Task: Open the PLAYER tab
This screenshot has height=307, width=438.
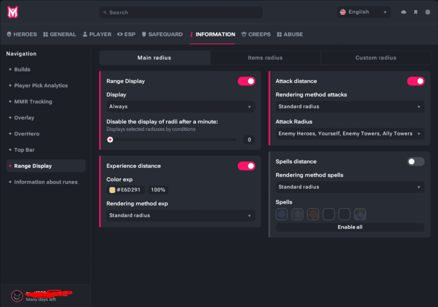Action: coord(97,35)
